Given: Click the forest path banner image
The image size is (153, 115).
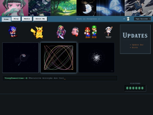Looking at the screenshot, I should tap(63, 8).
